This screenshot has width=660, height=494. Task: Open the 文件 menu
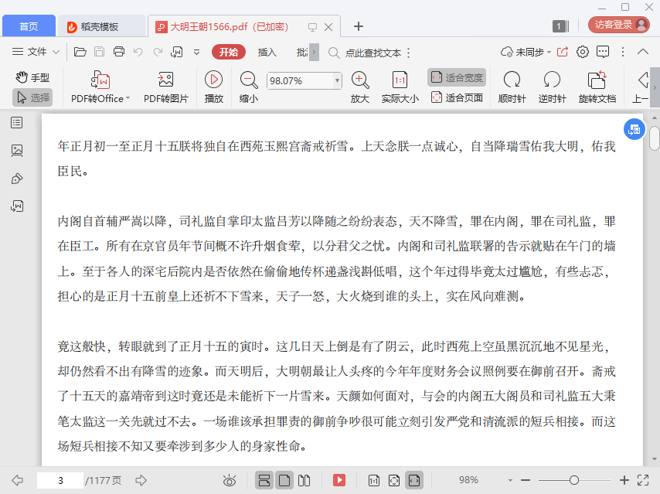(x=36, y=52)
